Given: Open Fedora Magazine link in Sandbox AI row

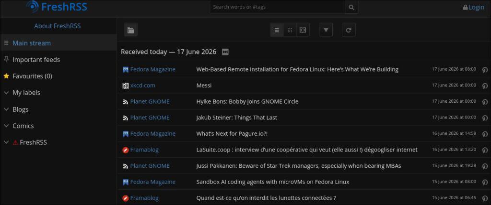Looking at the screenshot, I should (153, 182).
